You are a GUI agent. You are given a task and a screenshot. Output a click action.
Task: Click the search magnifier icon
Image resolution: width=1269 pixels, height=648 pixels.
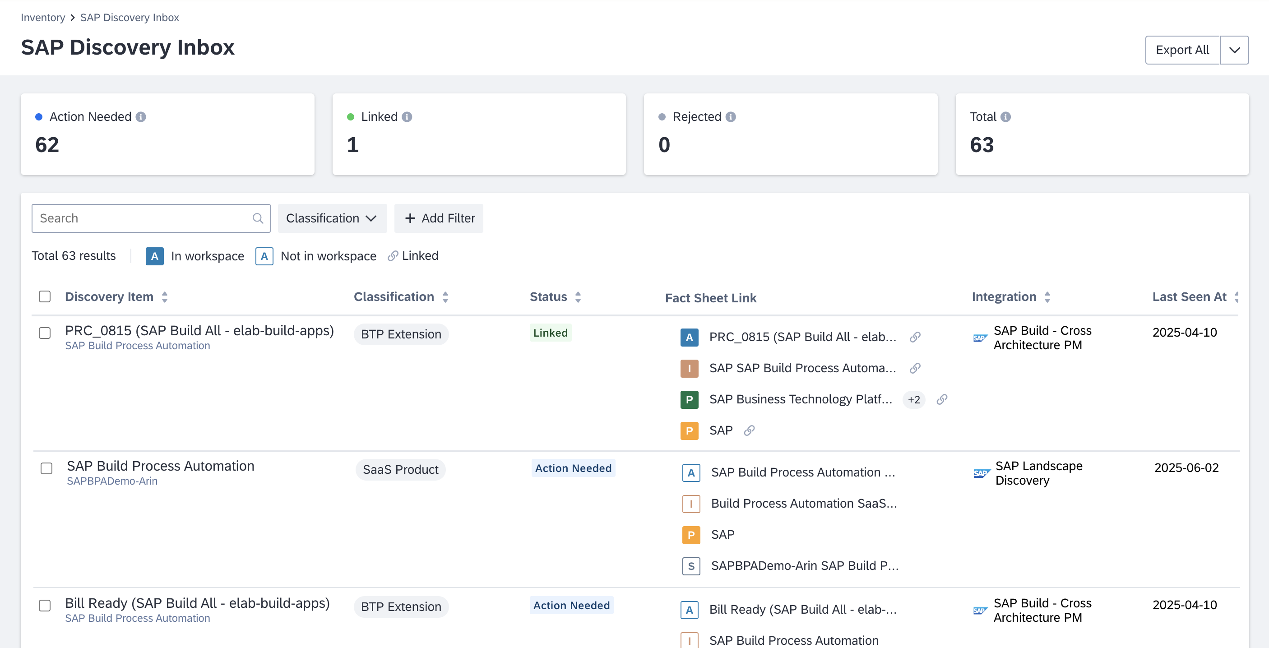(258, 218)
